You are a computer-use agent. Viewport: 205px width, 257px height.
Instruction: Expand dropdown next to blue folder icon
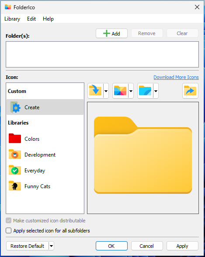[x=156, y=91]
